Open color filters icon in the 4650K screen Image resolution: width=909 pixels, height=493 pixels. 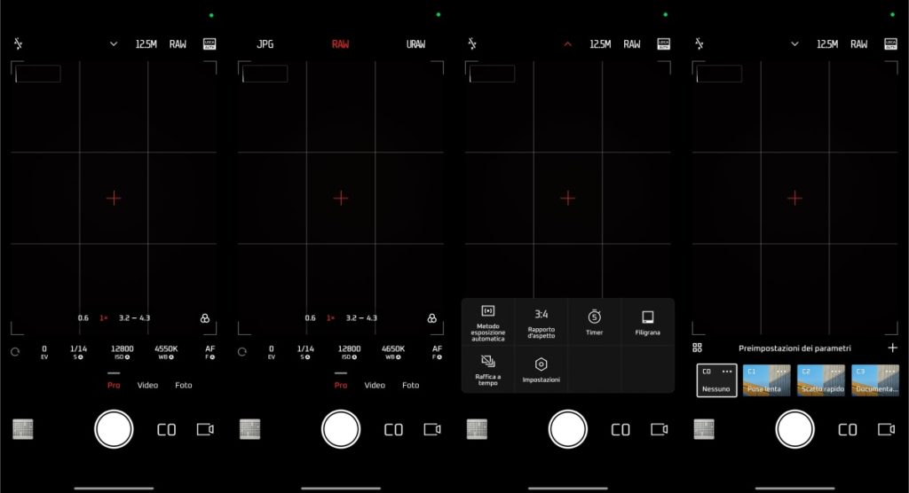pos(432,318)
